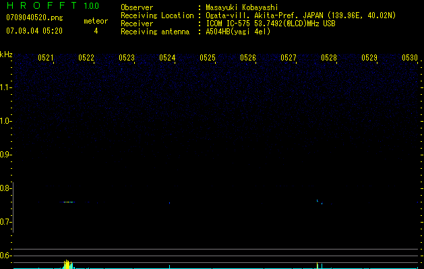Click the 0.6 kHz frequency axis label

click(x=5, y=256)
